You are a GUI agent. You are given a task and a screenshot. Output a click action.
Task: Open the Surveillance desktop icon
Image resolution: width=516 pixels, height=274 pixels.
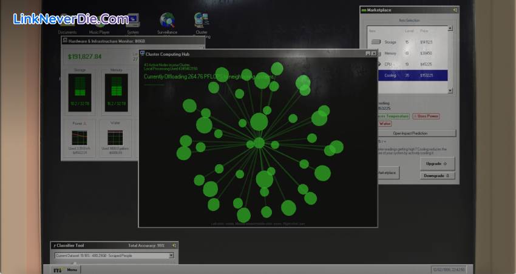click(167, 22)
